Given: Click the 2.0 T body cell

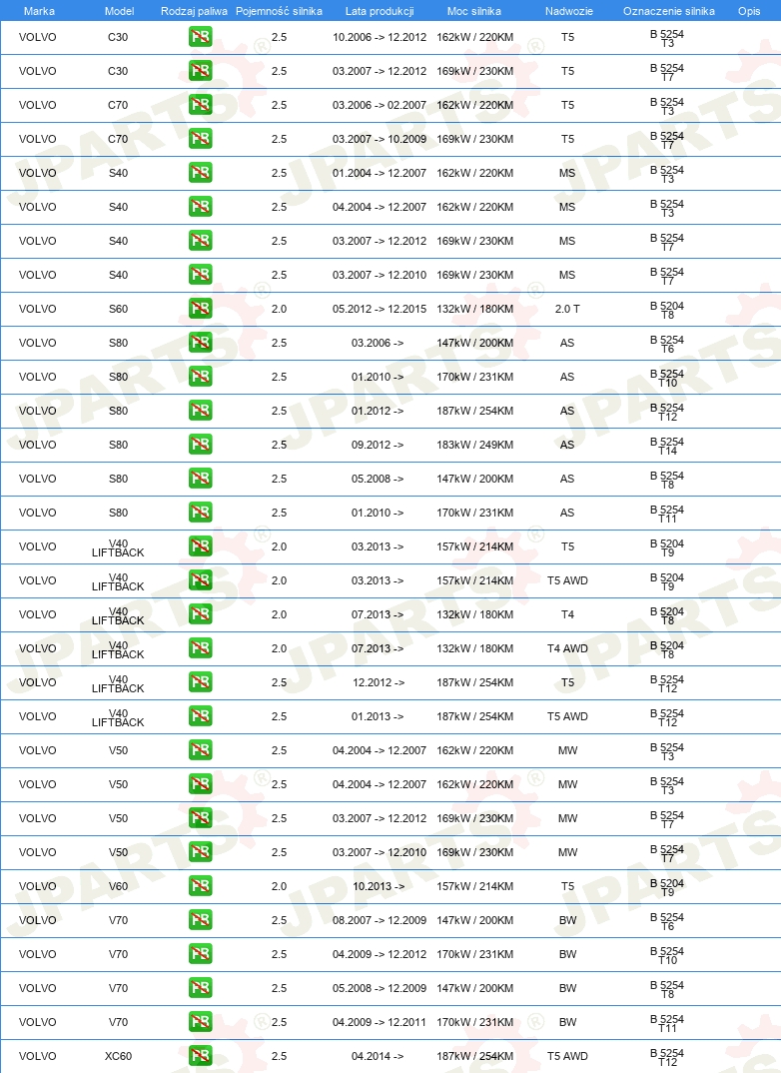Looking at the screenshot, I should pos(567,309).
